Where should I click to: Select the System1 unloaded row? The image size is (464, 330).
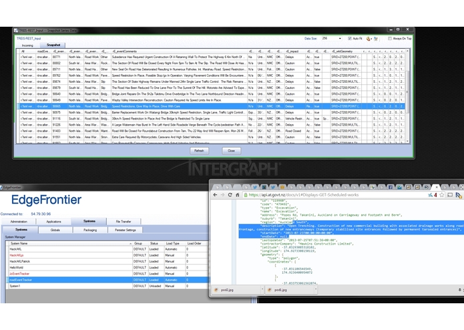click(108, 286)
